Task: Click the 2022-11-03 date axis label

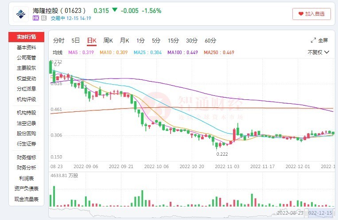Action: pos(227,166)
